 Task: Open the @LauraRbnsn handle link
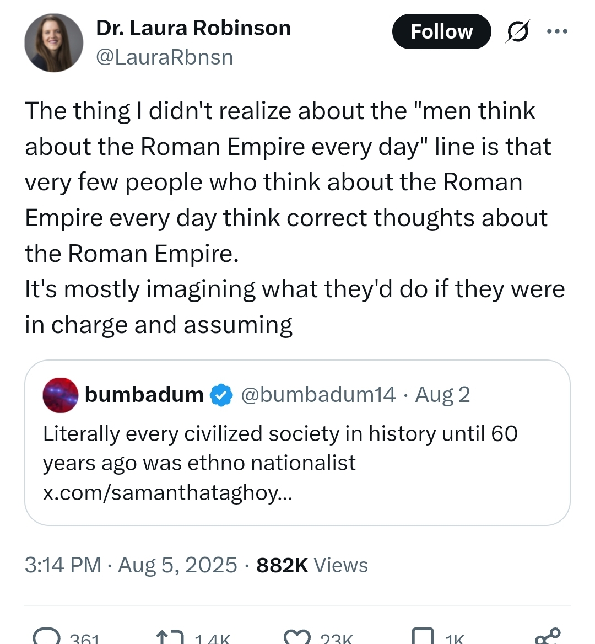coord(165,57)
